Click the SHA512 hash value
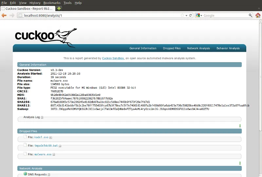The width and height of the screenshot is (262, 177). [150, 106]
